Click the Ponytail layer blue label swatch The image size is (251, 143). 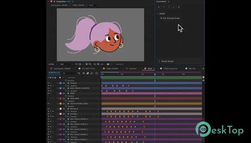pyautogui.click(x=61, y=83)
